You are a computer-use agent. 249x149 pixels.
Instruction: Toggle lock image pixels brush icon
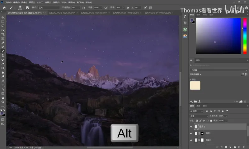pos(200,121)
